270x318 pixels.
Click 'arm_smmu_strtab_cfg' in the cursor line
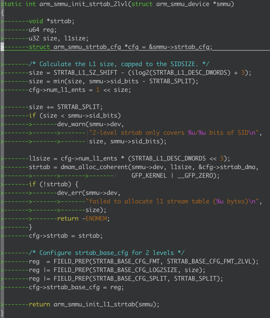(87, 47)
